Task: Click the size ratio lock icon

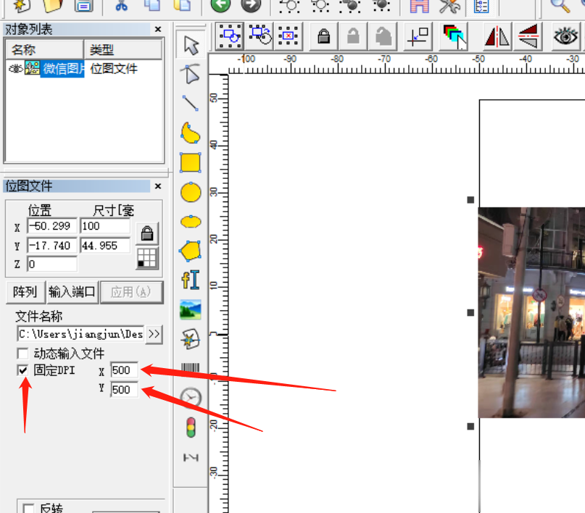Action: (147, 233)
